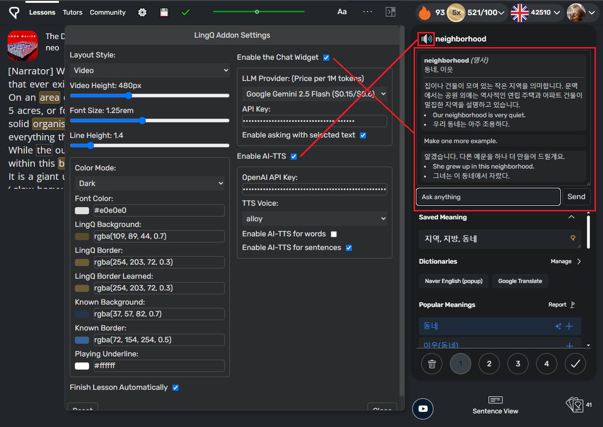Open the Known Border color swatch
Screen dimensions: 603x427
pyautogui.click(x=82, y=340)
